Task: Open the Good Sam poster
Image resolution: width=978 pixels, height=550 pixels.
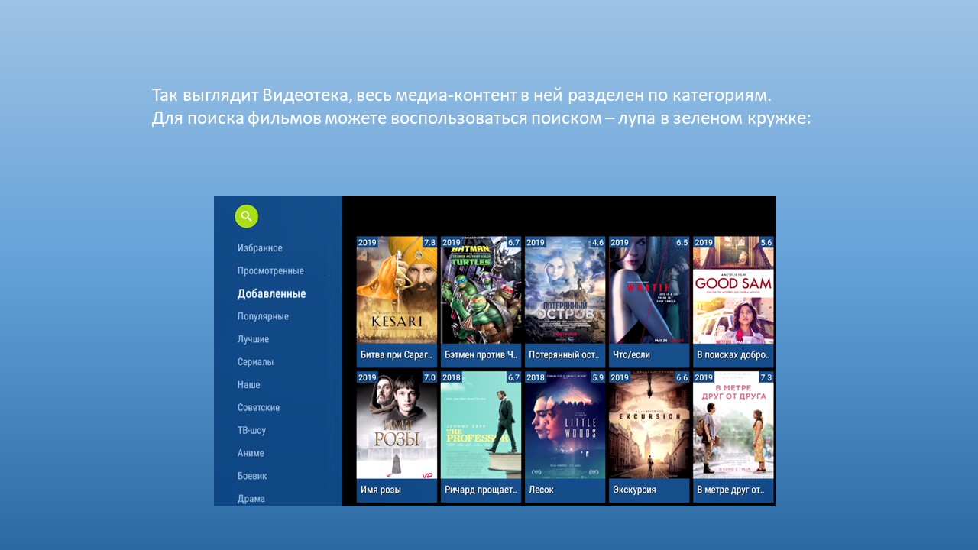Action: 733,290
